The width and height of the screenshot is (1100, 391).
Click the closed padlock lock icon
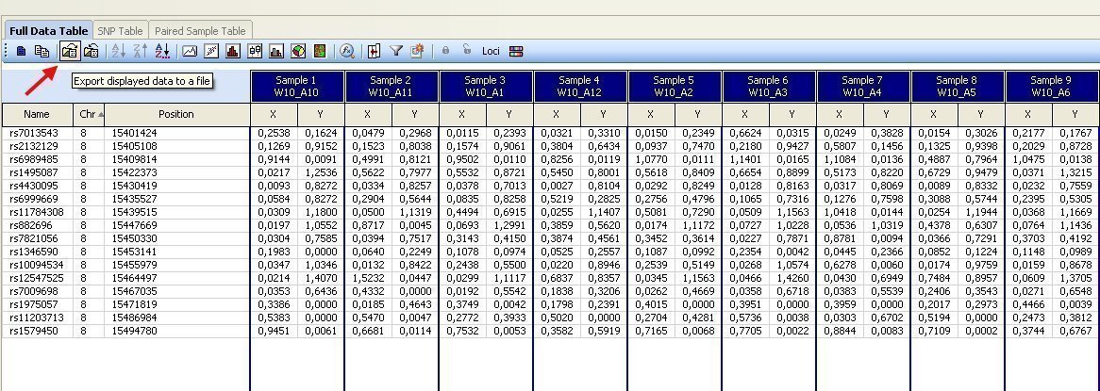tap(445, 51)
